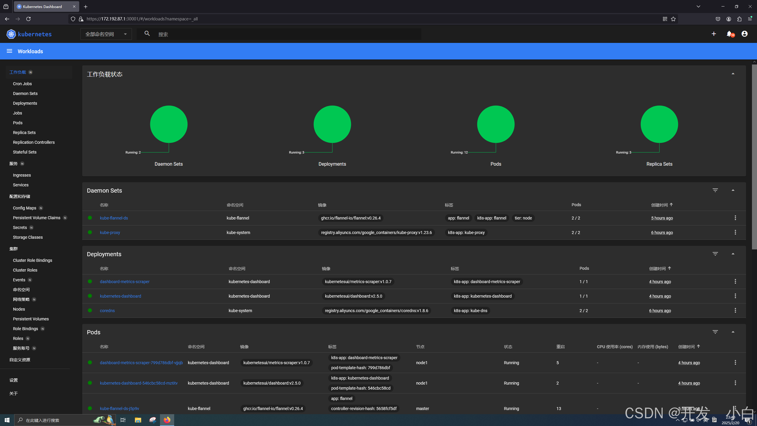Open the notifications bell icon
The width and height of the screenshot is (757, 426).
coord(729,34)
